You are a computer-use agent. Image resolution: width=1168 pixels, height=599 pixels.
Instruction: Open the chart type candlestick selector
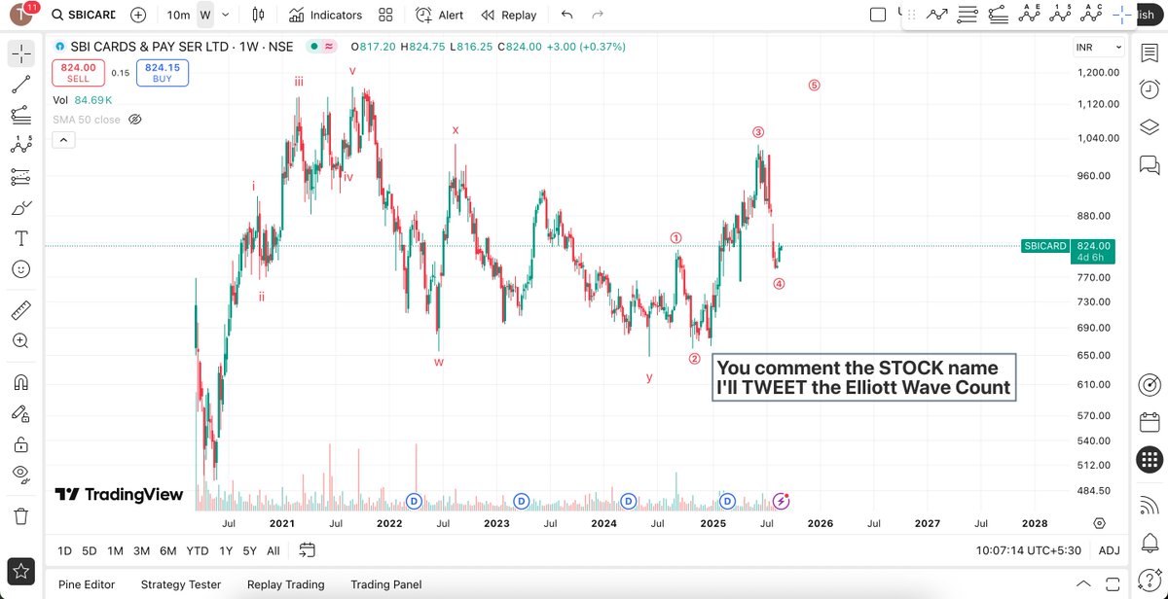tap(258, 15)
